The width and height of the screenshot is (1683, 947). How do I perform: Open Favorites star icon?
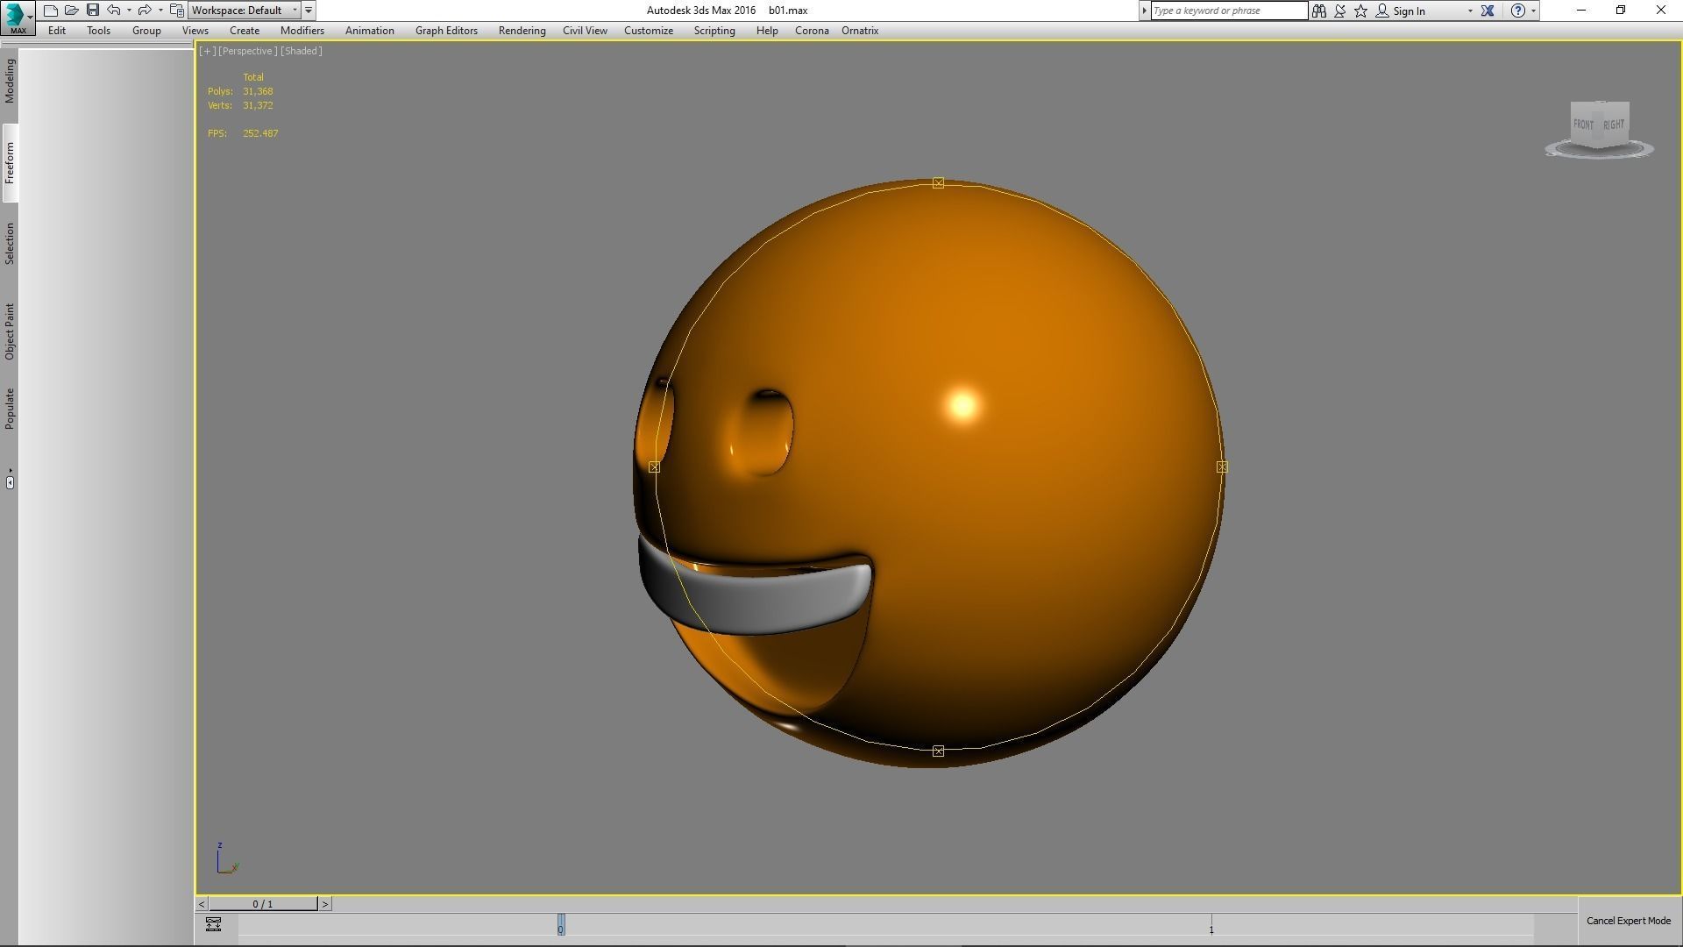(1361, 11)
